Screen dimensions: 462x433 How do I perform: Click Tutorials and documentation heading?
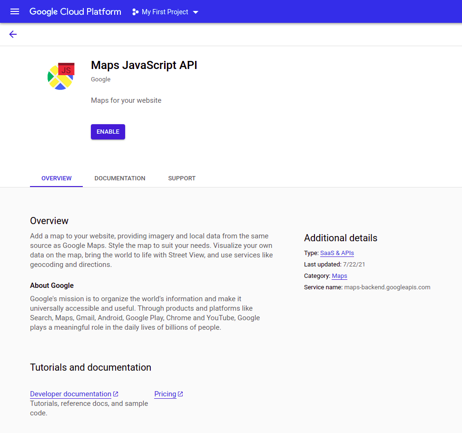tap(90, 367)
